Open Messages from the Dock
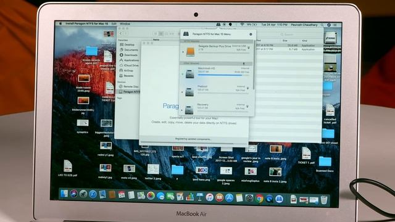 click(x=160, y=196)
